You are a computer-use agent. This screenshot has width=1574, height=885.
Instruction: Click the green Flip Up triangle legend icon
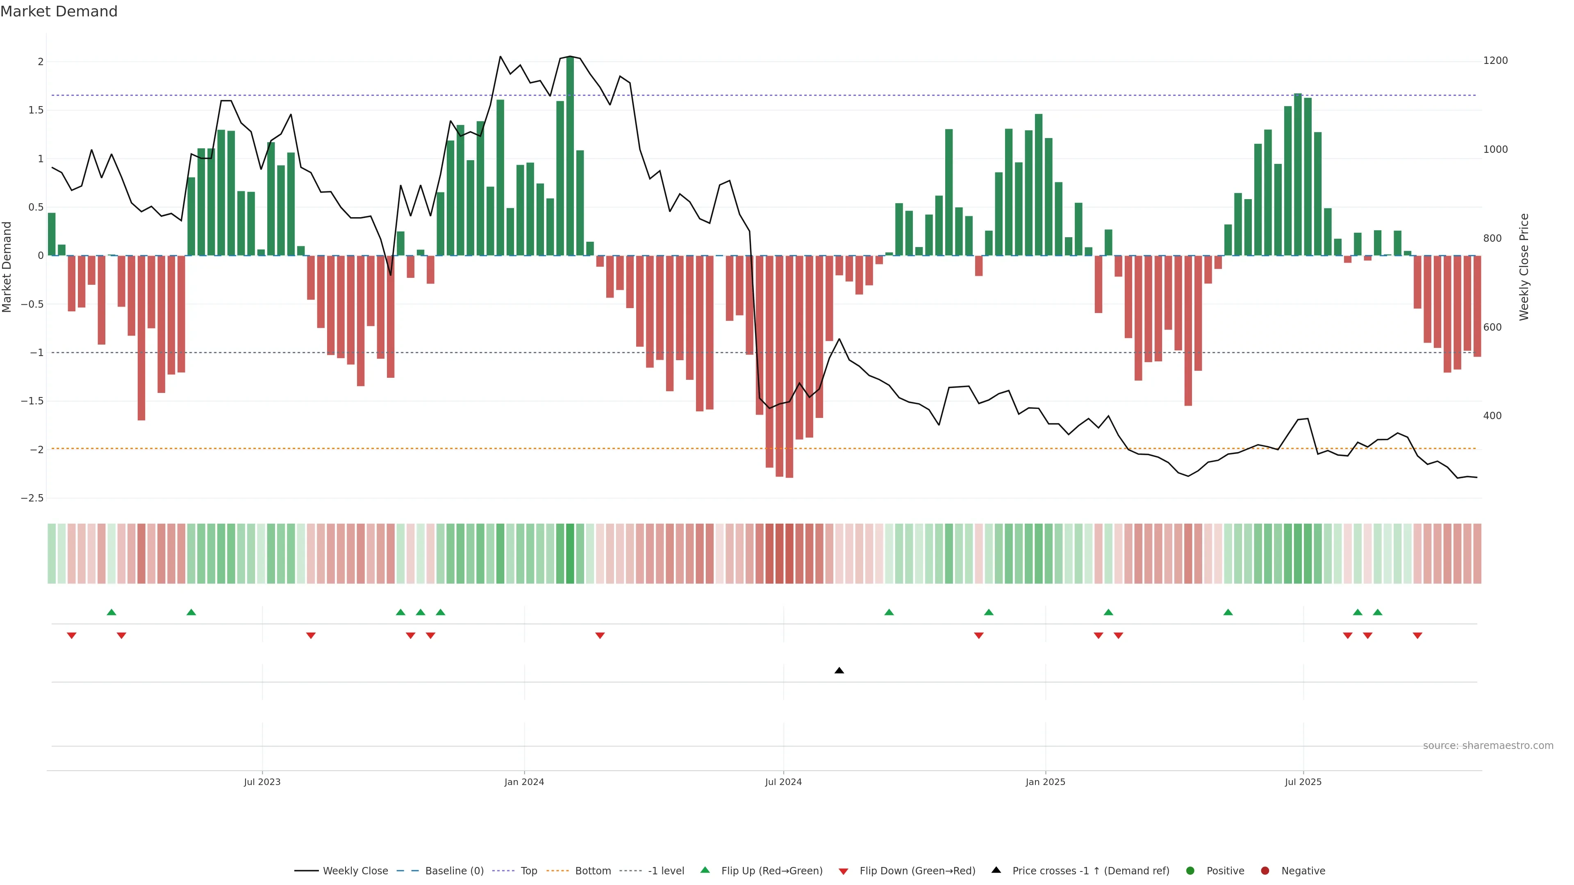pos(705,870)
